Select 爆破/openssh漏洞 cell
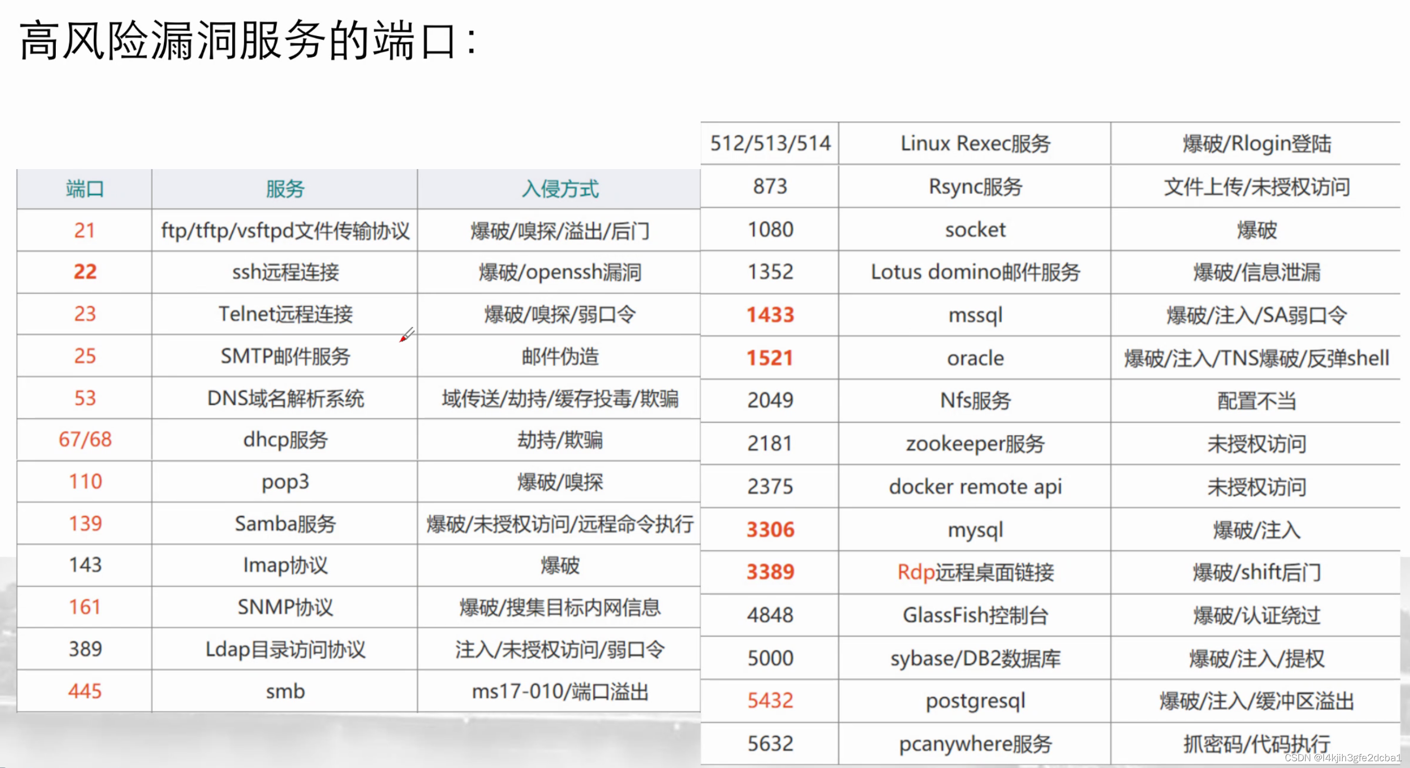Image resolution: width=1410 pixels, height=768 pixels. tap(559, 272)
